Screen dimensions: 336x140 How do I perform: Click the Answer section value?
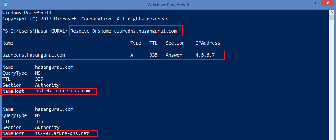tap(174, 55)
